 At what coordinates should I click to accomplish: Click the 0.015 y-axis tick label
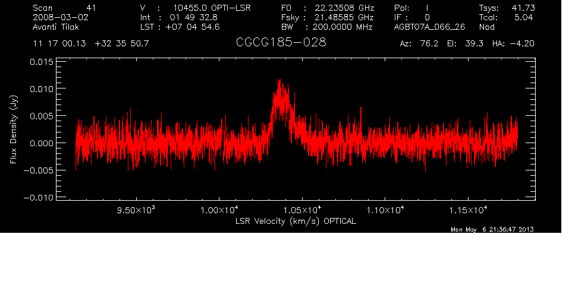(x=42, y=62)
